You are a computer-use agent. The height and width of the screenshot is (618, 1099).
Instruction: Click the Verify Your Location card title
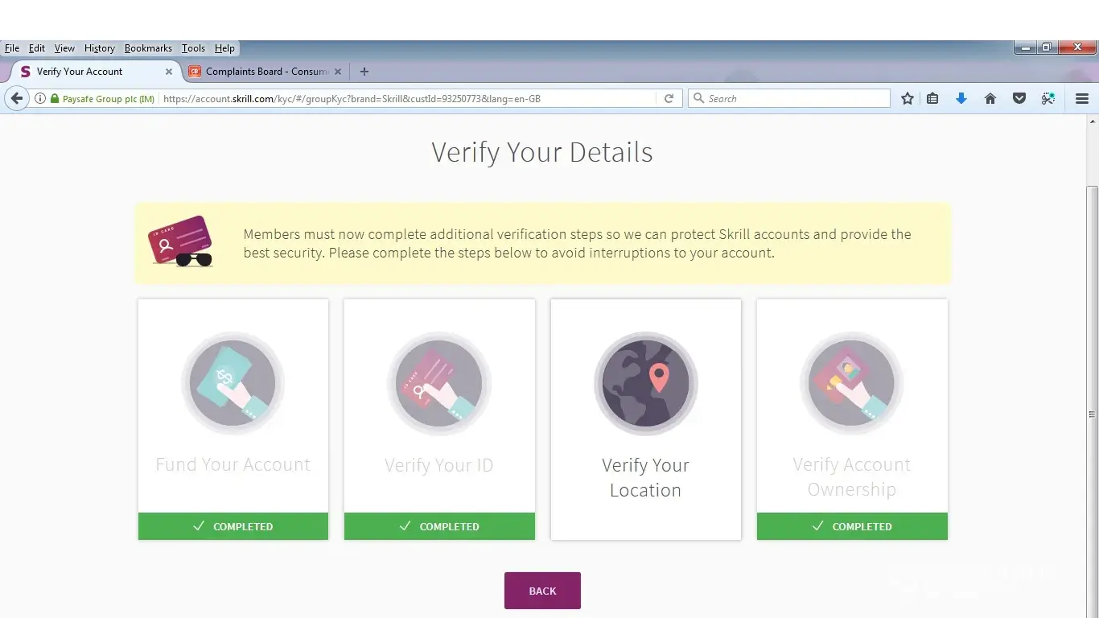(x=645, y=477)
